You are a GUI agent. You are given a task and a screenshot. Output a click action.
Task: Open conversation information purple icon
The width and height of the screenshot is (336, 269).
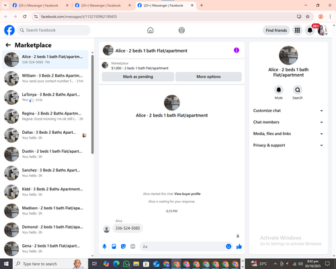click(x=237, y=50)
